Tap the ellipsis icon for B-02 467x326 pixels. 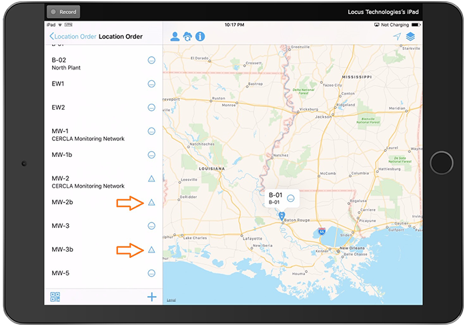(151, 60)
